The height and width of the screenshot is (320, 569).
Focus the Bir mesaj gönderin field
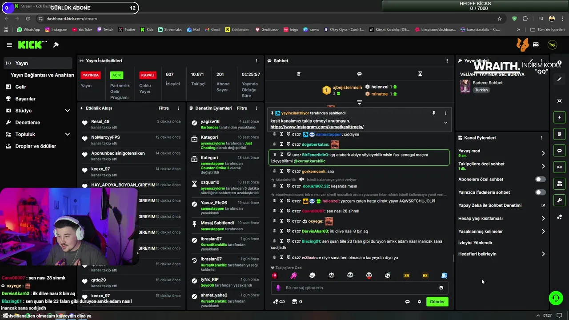click(x=360, y=288)
